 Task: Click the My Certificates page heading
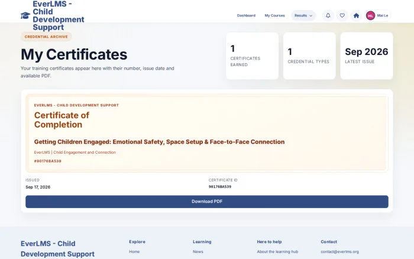coord(74,54)
